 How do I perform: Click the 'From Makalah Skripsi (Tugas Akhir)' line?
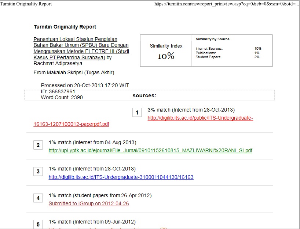(x=74, y=72)
